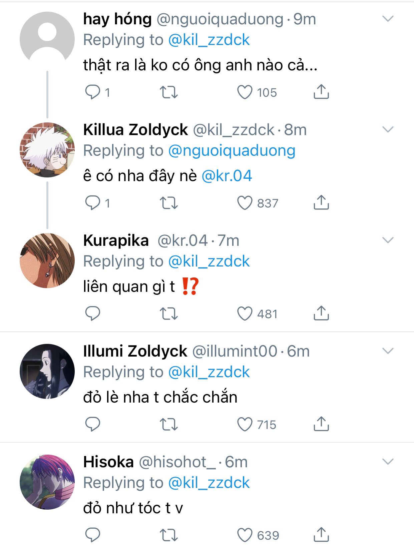Like Kurapika's tweet with 481 likes

[245, 314]
